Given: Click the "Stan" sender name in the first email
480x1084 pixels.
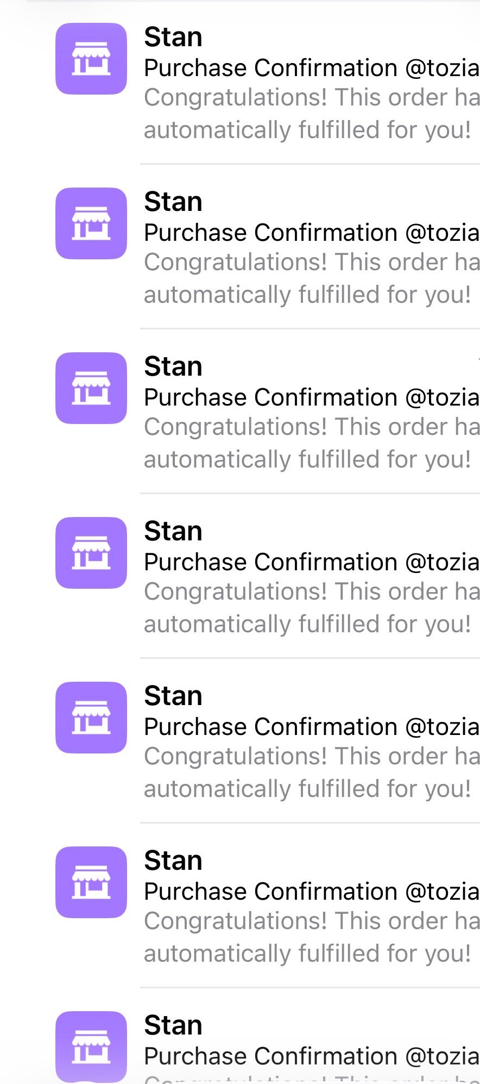Looking at the screenshot, I should [173, 38].
